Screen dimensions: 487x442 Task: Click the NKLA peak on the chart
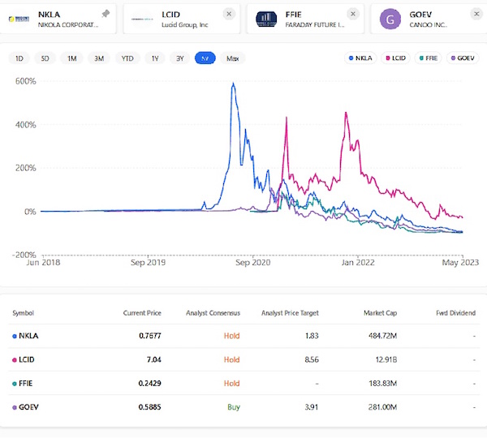tap(233, 84)
